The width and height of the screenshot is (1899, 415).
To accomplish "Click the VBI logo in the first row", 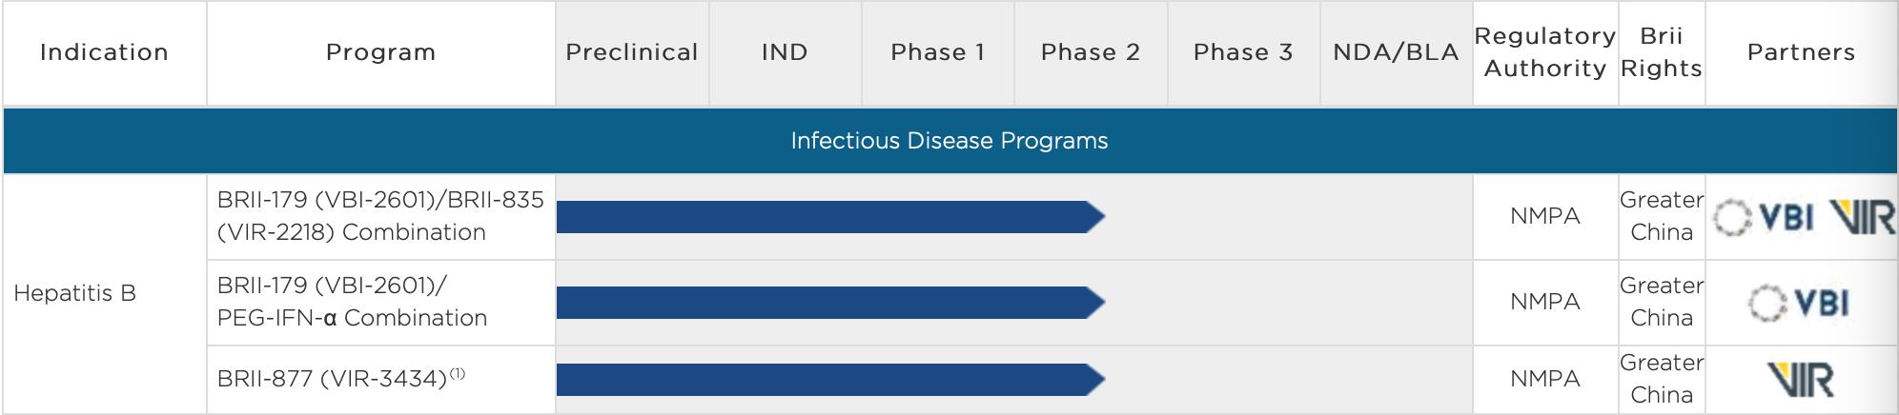I will coord(1764,218).
